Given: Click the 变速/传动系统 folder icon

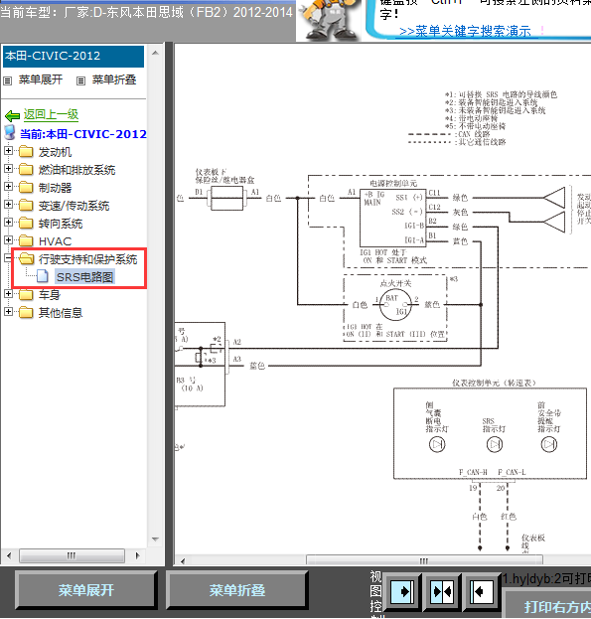Looking at the screenshot, I should click(x=26, y=206).
